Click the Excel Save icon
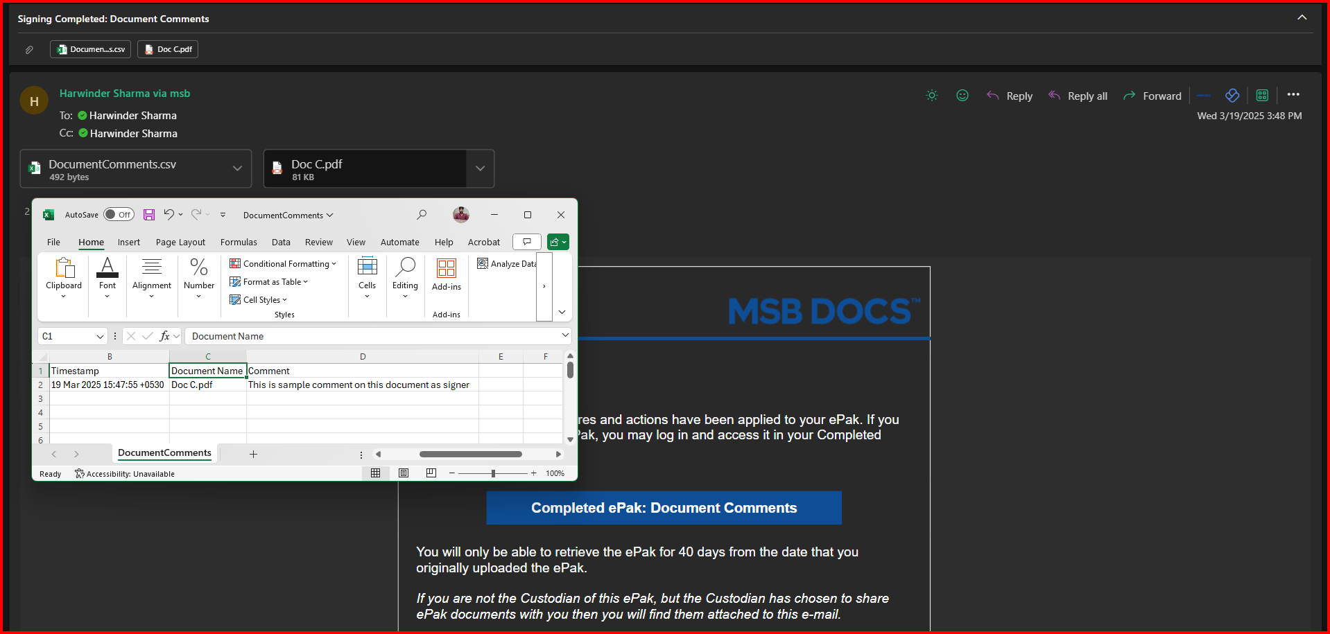The image size is (1330, 634). point(149,215)
